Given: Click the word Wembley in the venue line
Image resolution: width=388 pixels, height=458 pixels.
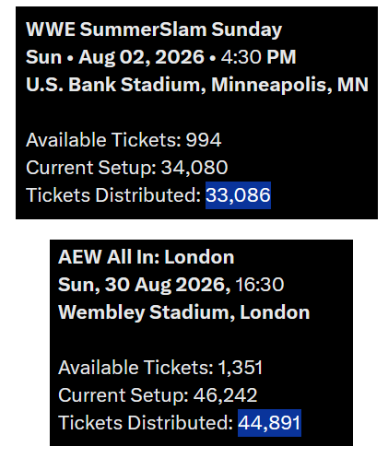Looking at the screenshot, I should (x=101, y=312).
